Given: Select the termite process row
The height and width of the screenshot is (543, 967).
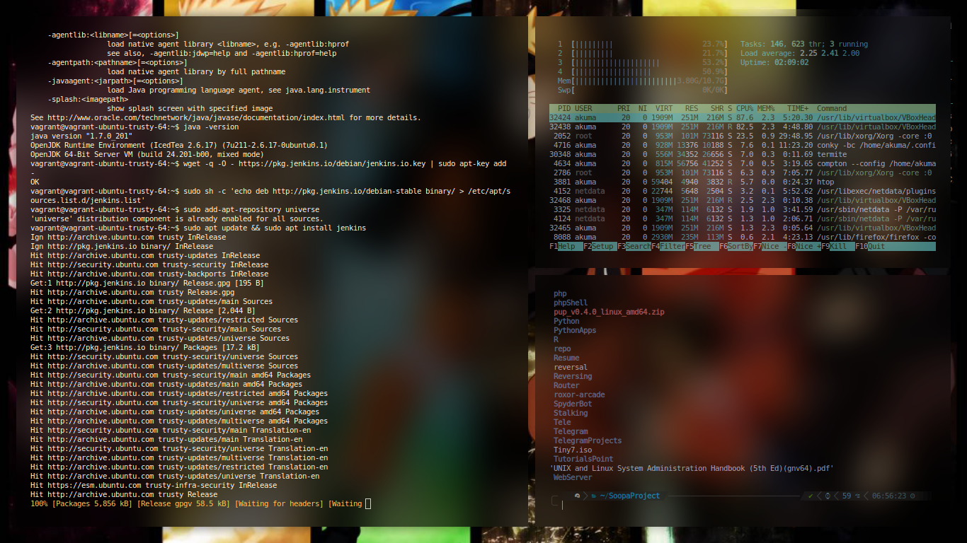Looking at the screenshot, I should 743,154.
